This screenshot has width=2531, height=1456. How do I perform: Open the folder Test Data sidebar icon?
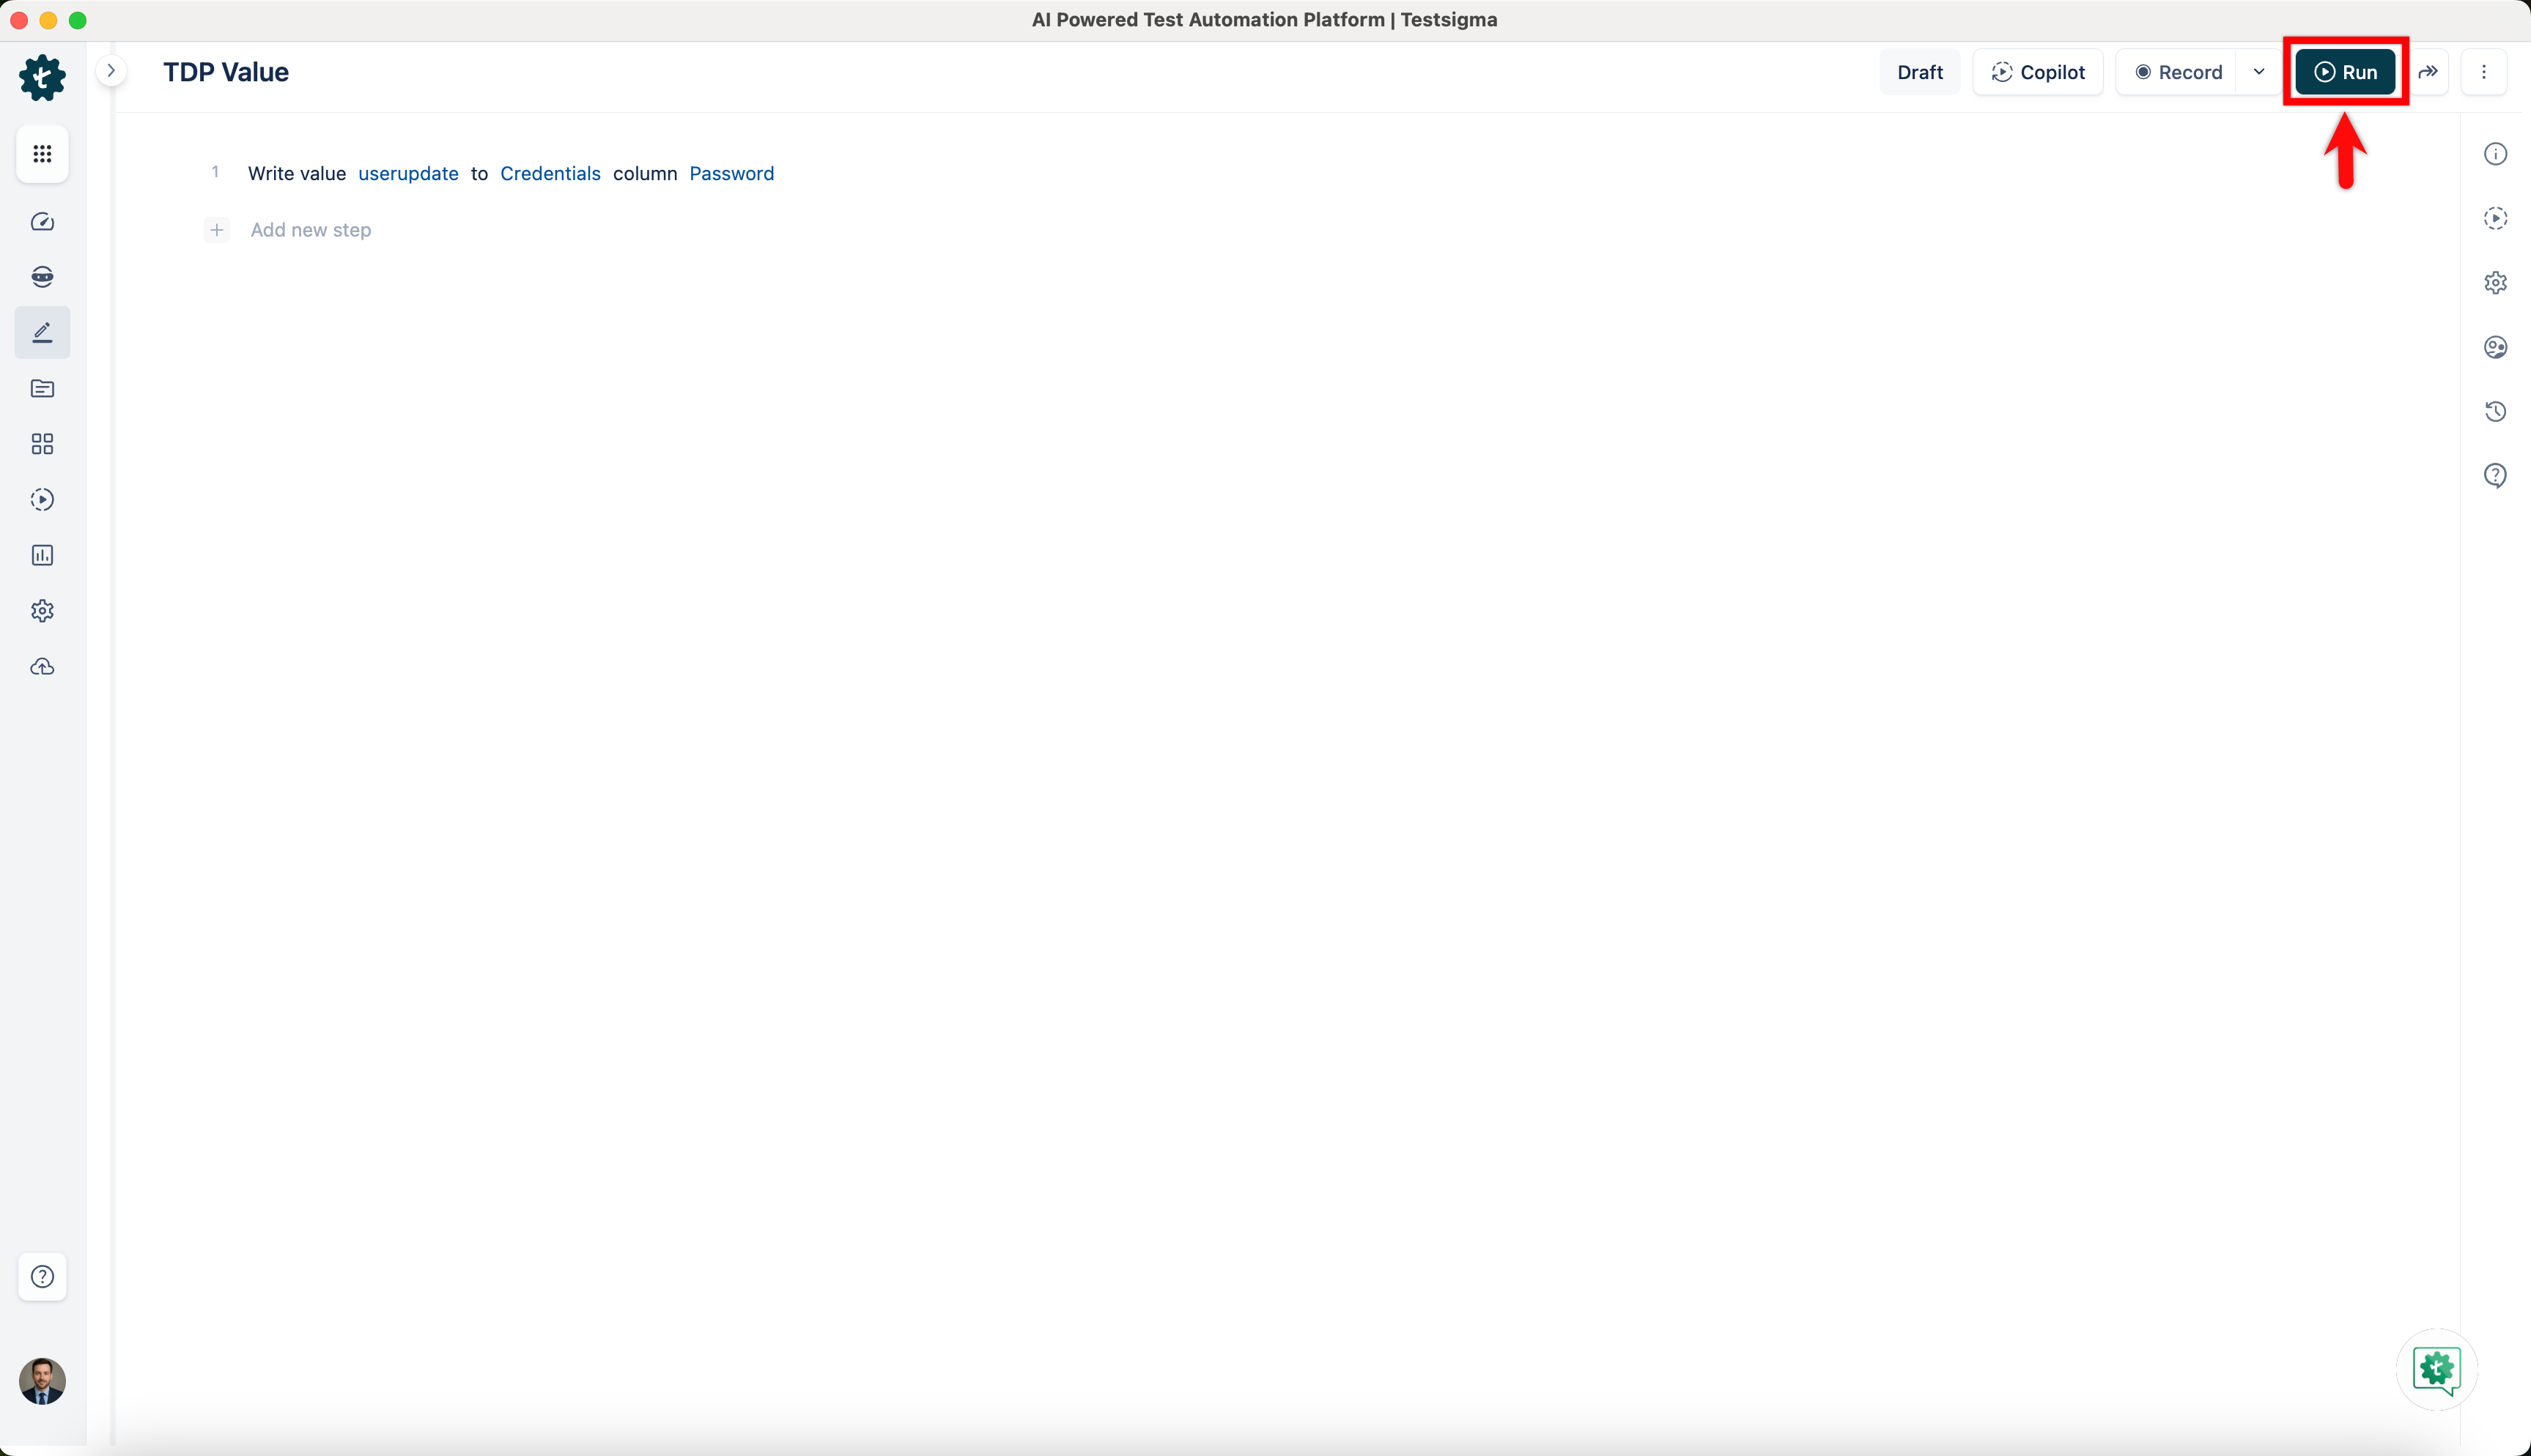tap(42, 389)
